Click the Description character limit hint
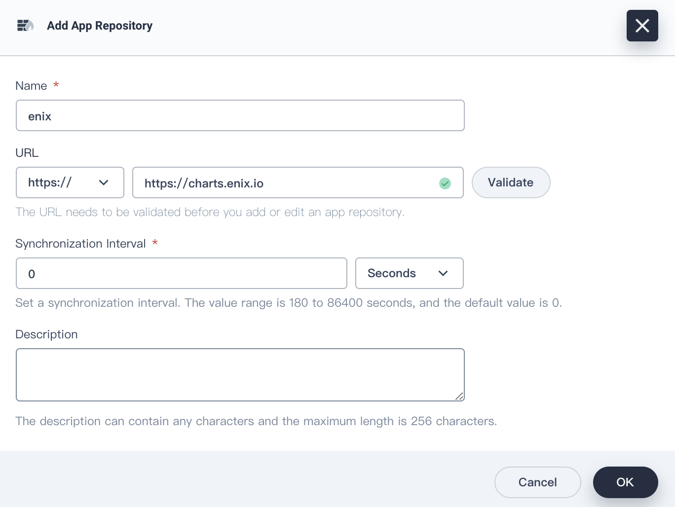The height and width of the screenshot is (507, 675). coord(257,421)
